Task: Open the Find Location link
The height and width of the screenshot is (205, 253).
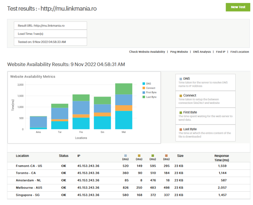Action: pyautogui.click(x=239, y=52)
